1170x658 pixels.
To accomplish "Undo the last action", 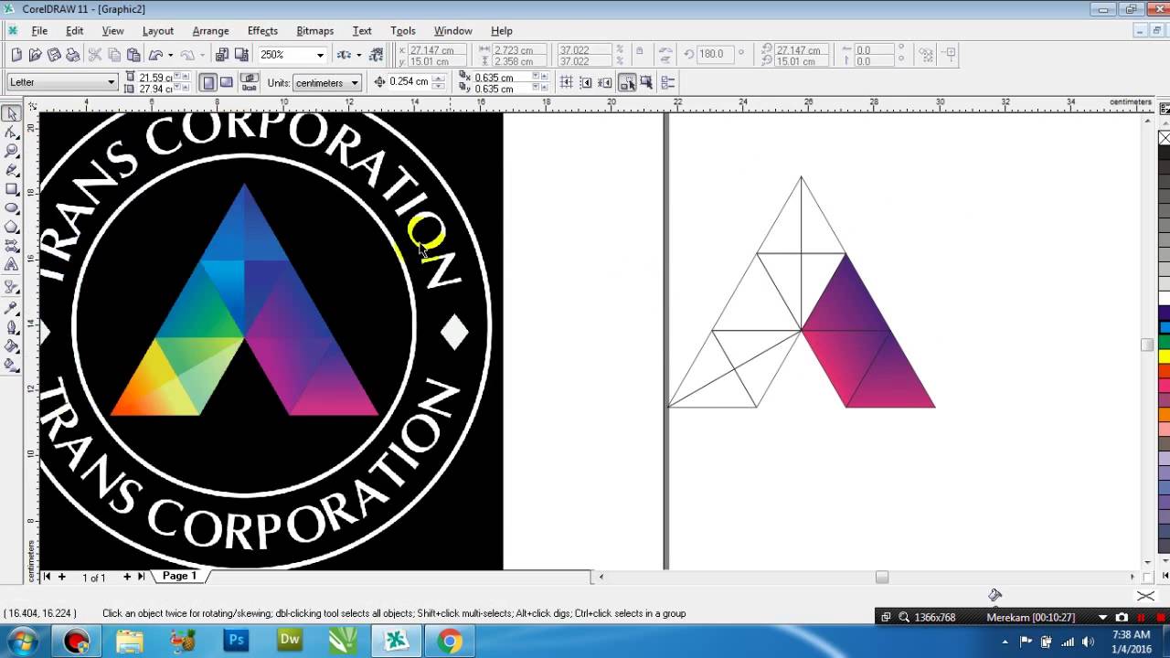I will pos(155,55).
